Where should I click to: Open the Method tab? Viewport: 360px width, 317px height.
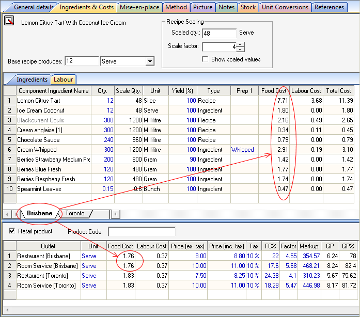(176, 7)
